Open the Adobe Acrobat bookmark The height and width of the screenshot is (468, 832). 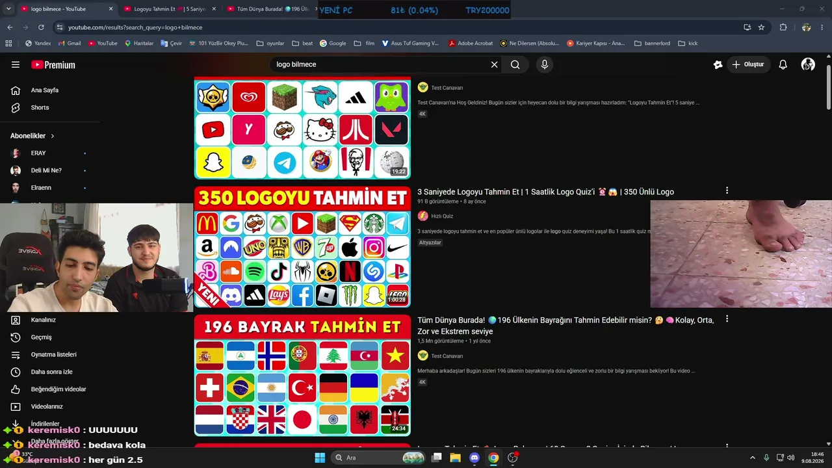471,44
